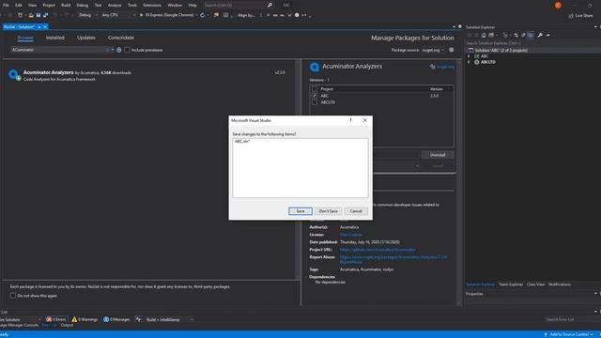Toggle the 0 Messages filter button
The image size is (601, 338).
pos(116,319)
